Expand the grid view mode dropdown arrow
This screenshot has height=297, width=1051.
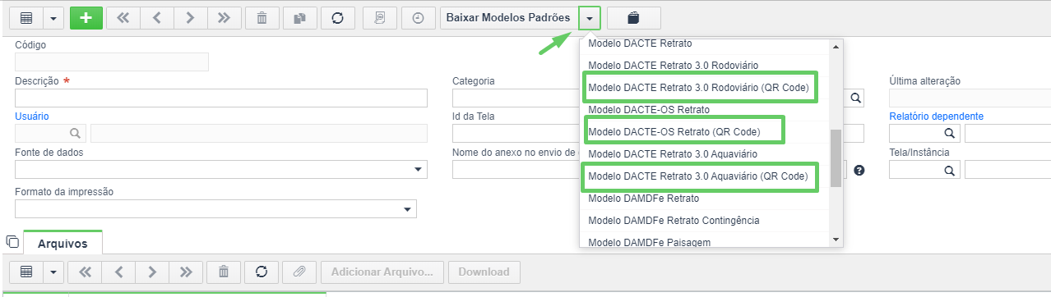(53, 17)
